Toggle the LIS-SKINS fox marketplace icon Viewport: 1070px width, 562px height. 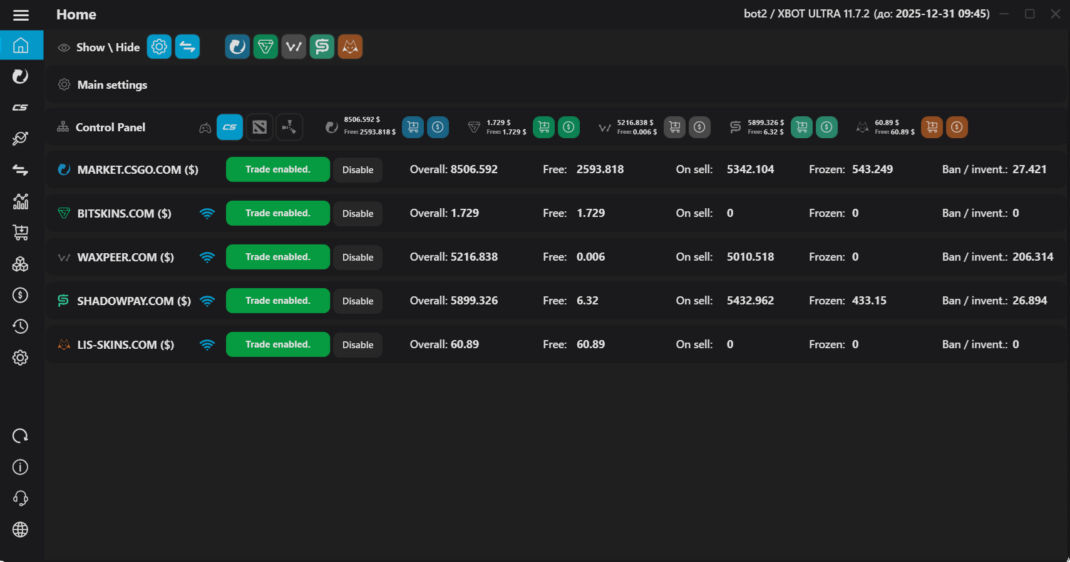click(x=350, y=47)
